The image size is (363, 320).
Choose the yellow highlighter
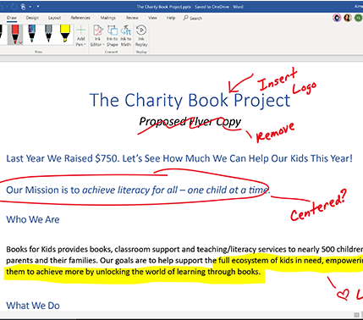(x=65, y=33)
